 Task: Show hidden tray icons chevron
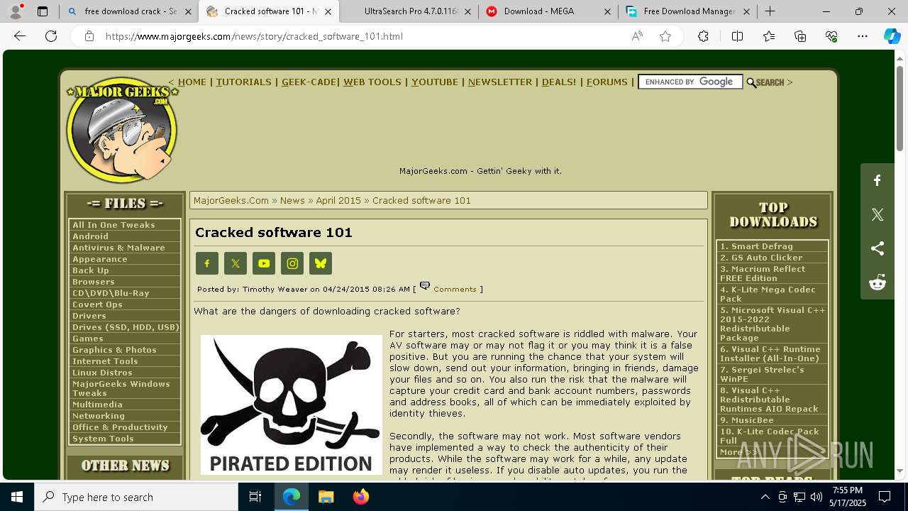[765, 497]
